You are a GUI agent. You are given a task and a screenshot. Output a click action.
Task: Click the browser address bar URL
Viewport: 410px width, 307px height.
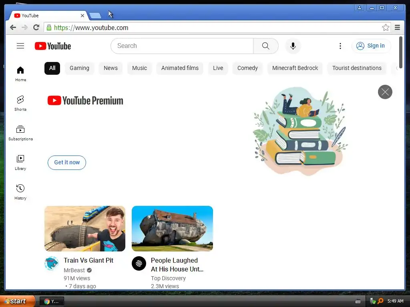[x=91, y=28]
